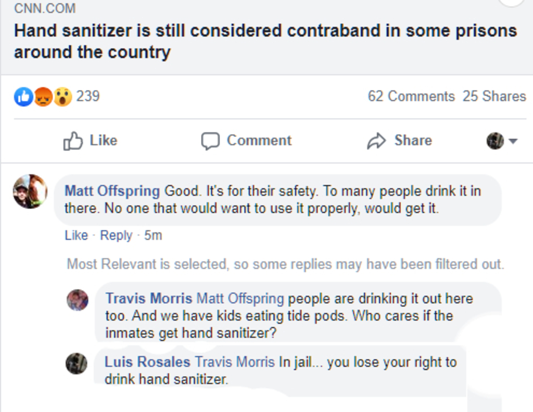Show who reacted via the 239 count
This screenshot has width=533, height=412.
pyautogui.click(x=88, y=96)
